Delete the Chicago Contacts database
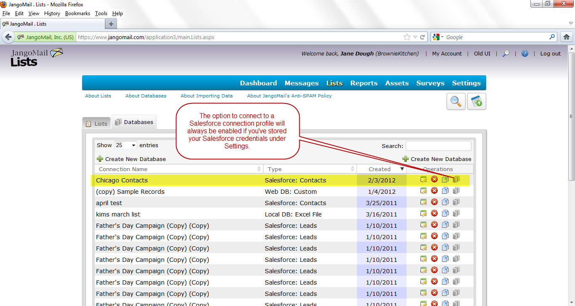 [x=434, y=179]
